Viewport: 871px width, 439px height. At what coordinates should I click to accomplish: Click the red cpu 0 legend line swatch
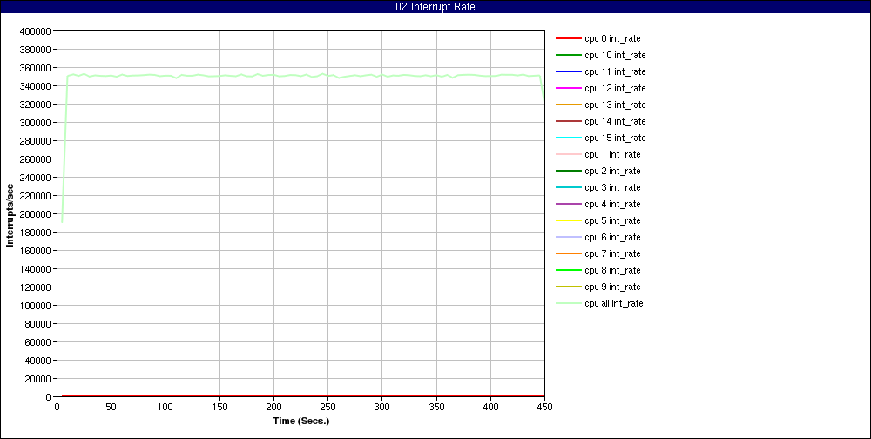(x=568, y=38)
